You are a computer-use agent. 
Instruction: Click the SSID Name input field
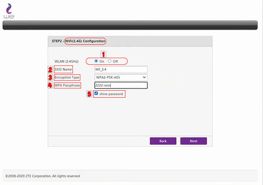point(121,69)
